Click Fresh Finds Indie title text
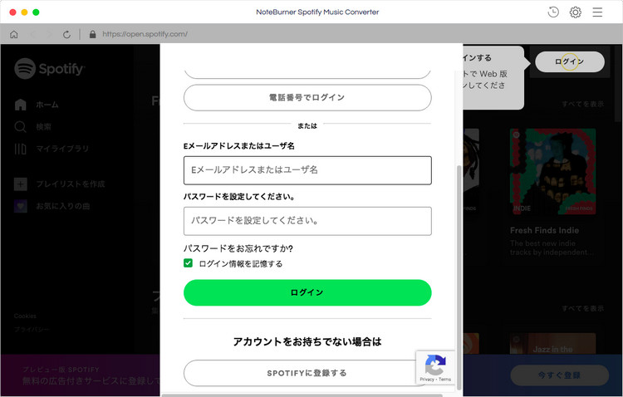Image resolution: width=623 pixels, height=397 pixels. coord(544,231)
